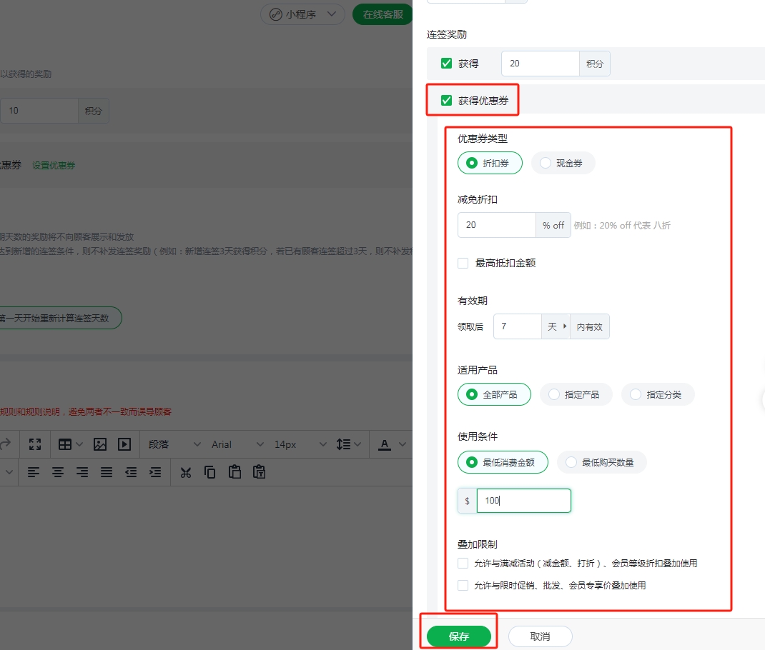765x650 pixels.
Task: Select the 折扣券 coupon type
Action: tap(490, 163)
